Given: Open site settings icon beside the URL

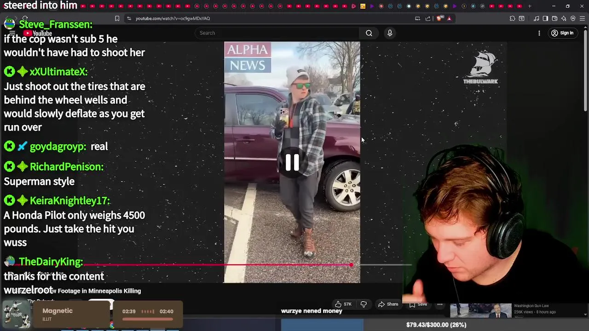Looking at the screenshot, I should [x=129, y=18].
